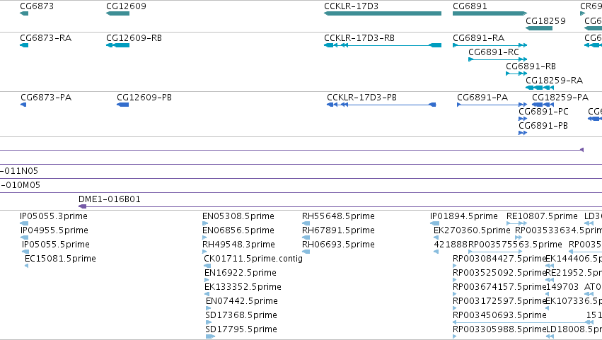Screen dimensions: 602x340
Task: Click EST SD17368.5prime
Action: pos(241,315)
